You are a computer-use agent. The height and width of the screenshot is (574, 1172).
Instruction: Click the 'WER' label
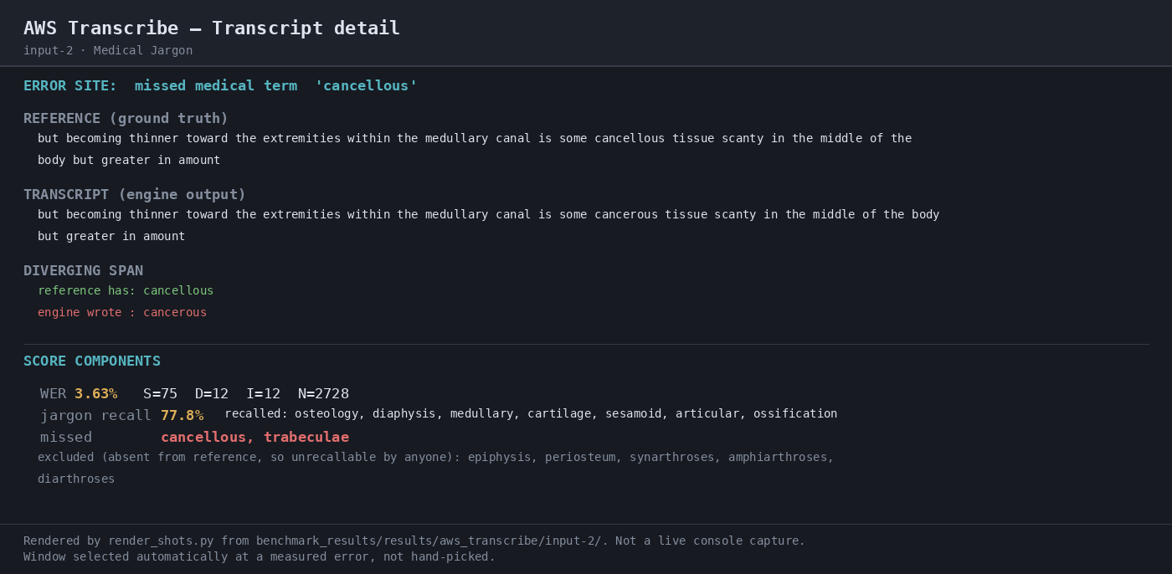tap(54, 394)
